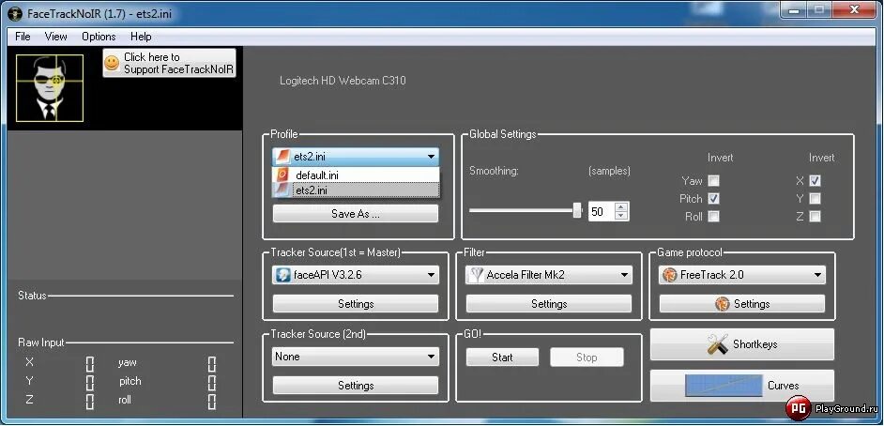Open Game protocol Settings button
Viewport: 884px width, 426px height.
[742, 304]
